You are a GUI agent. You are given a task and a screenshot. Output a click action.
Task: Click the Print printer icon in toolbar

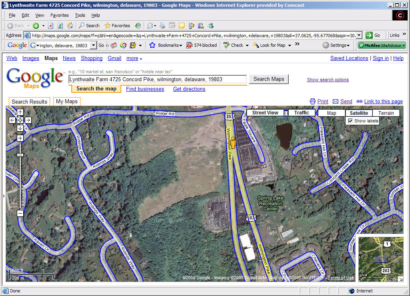click(163, 26)
